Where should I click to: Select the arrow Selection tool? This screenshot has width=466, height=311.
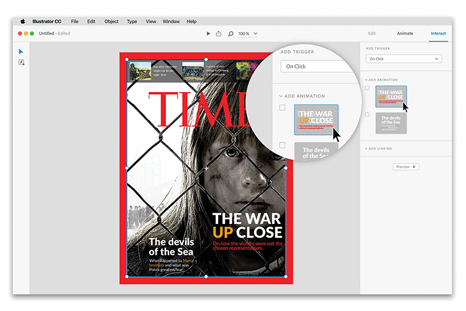tap(21, 52)
